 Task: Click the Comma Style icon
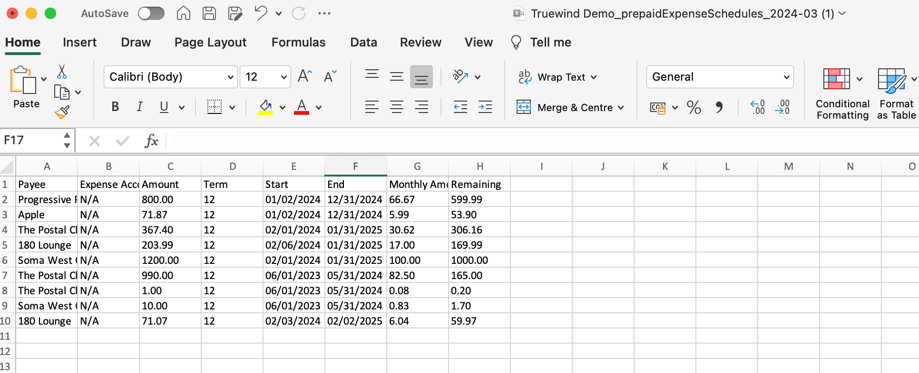pyautogui.click(x=719, y=107)
